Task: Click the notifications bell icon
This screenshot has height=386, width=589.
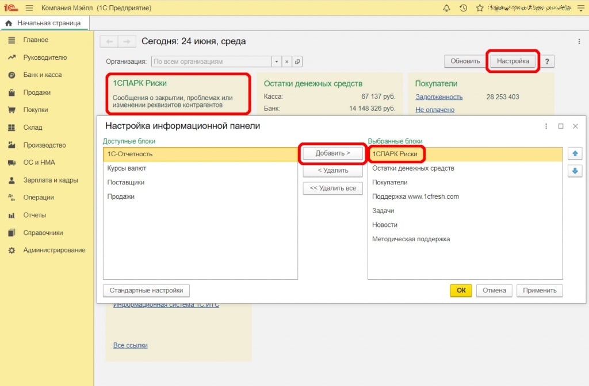Action: coord(447,8)
